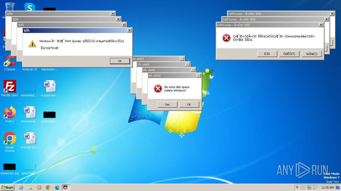Select the updatedsite black thumbnail file
This screenshot has height=191, width=341.
50,117
